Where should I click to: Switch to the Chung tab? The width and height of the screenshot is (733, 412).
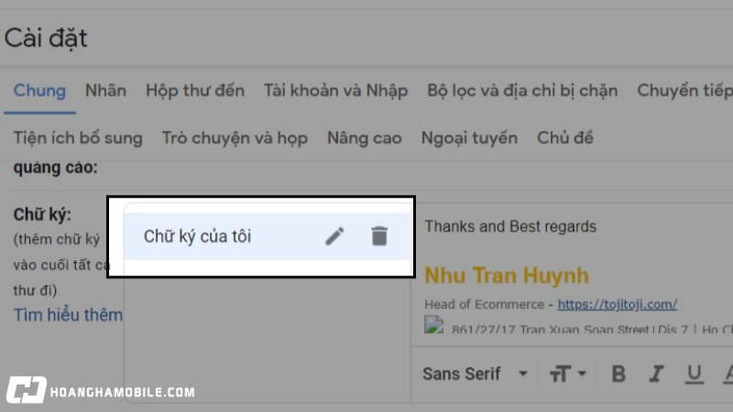39,90
